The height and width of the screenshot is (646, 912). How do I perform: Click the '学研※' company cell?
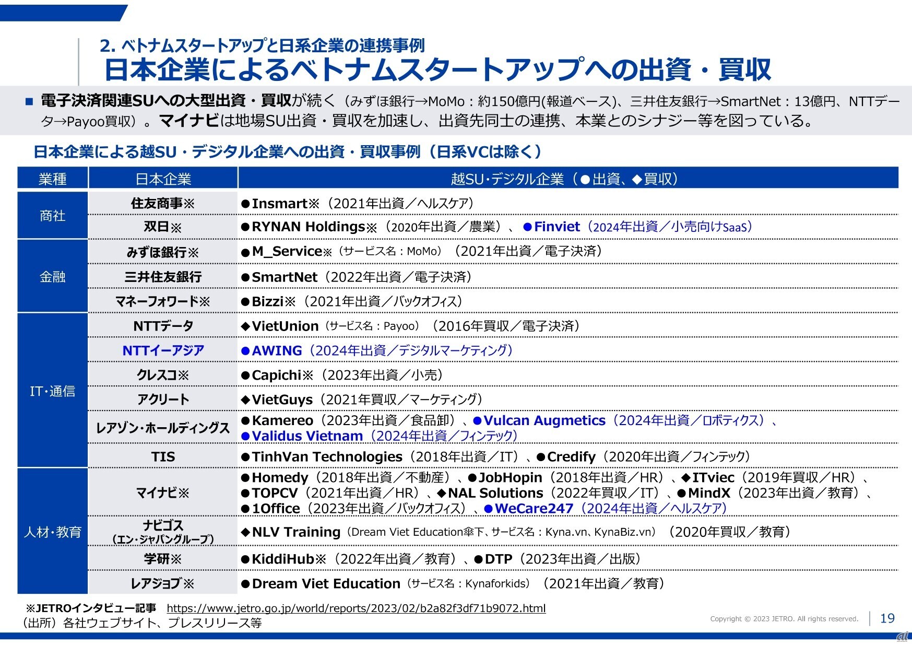click(x=163, y=559)
